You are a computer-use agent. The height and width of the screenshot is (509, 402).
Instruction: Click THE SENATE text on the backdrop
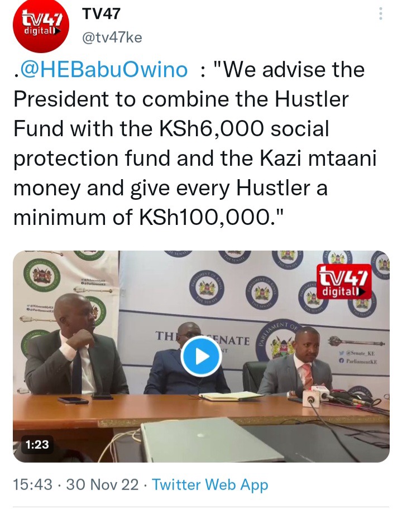coord(203,339)
